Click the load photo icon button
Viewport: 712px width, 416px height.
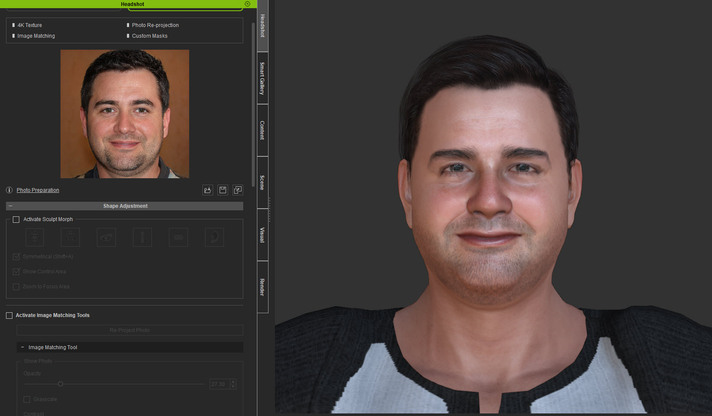point(208,190)
